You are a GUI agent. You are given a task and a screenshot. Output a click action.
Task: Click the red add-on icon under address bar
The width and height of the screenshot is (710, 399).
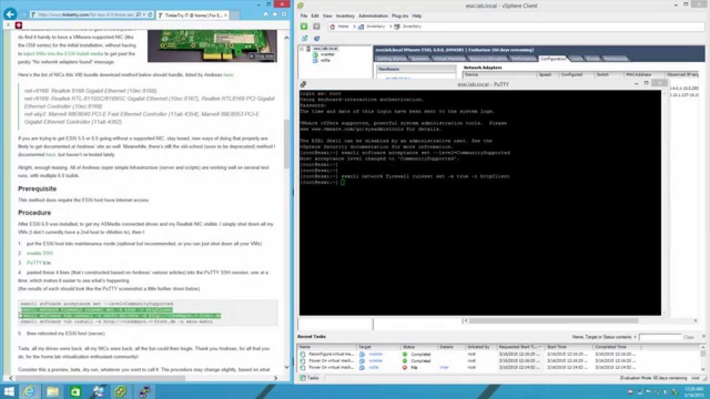pyautogui.click(x=19, y=25)
